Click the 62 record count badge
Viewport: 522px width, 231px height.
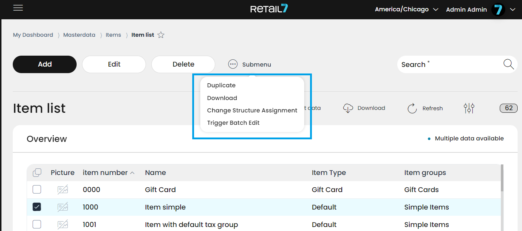[x=509, y=108]
